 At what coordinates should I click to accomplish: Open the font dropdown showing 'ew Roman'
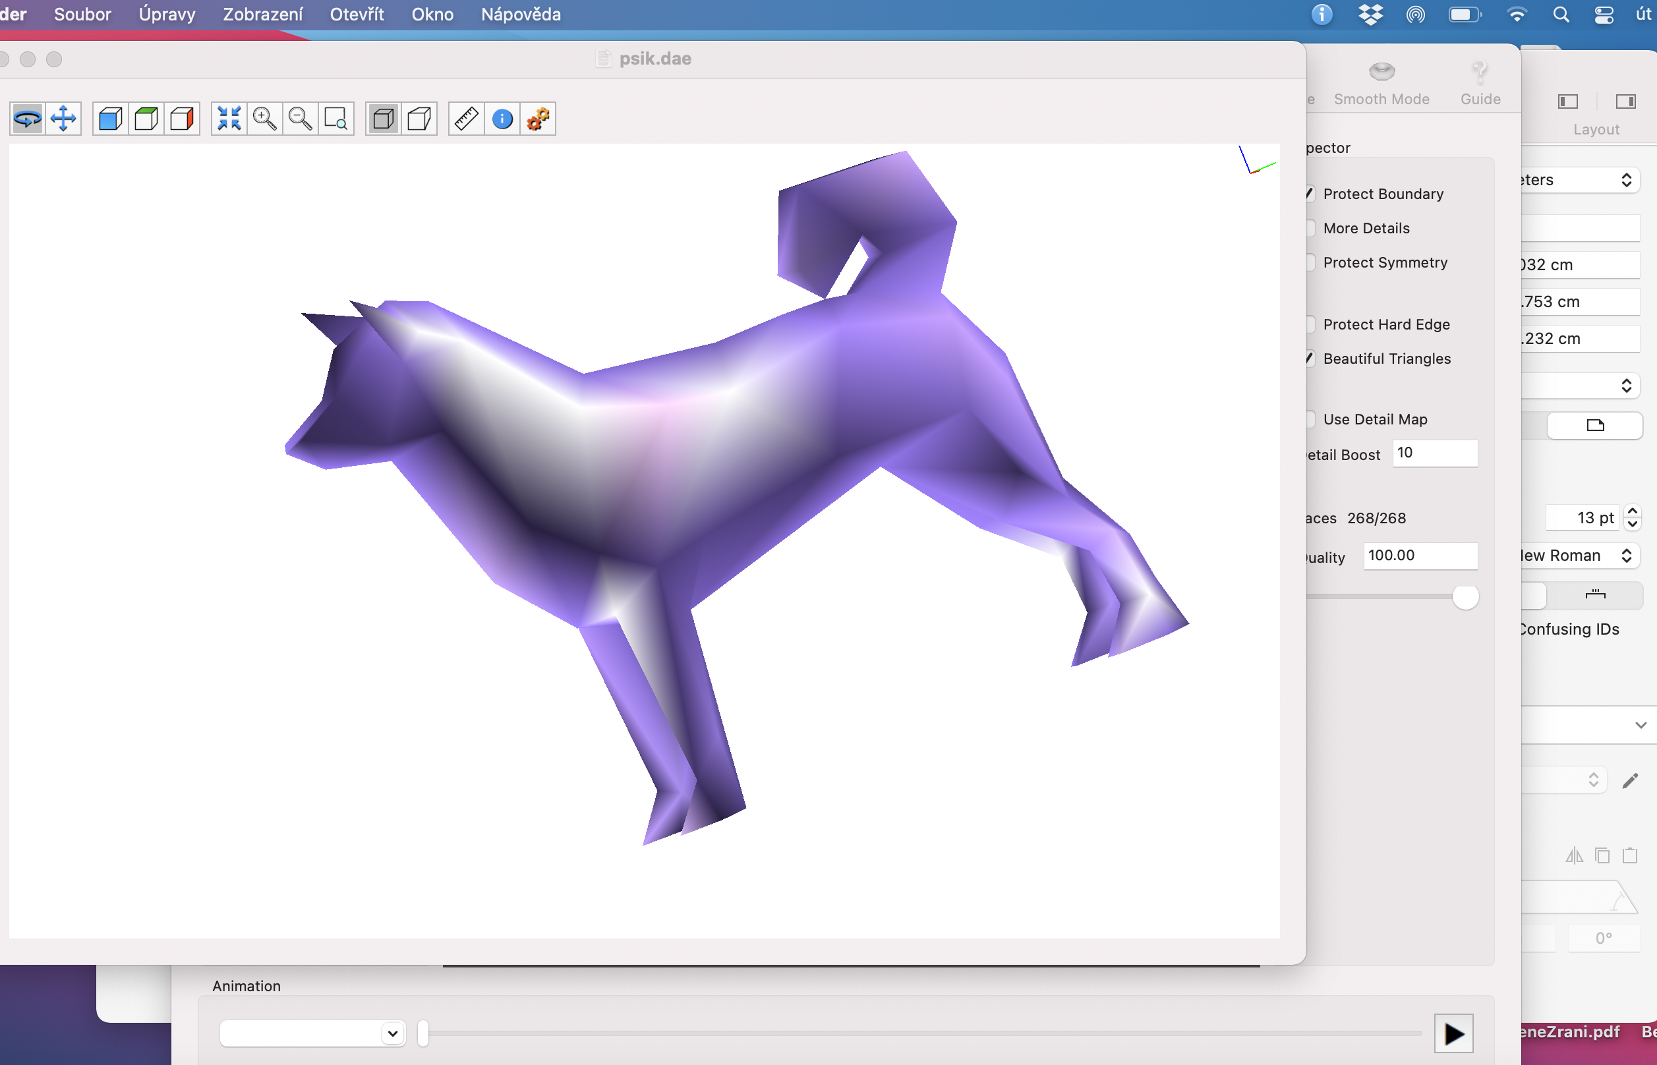click(1579, 556)
